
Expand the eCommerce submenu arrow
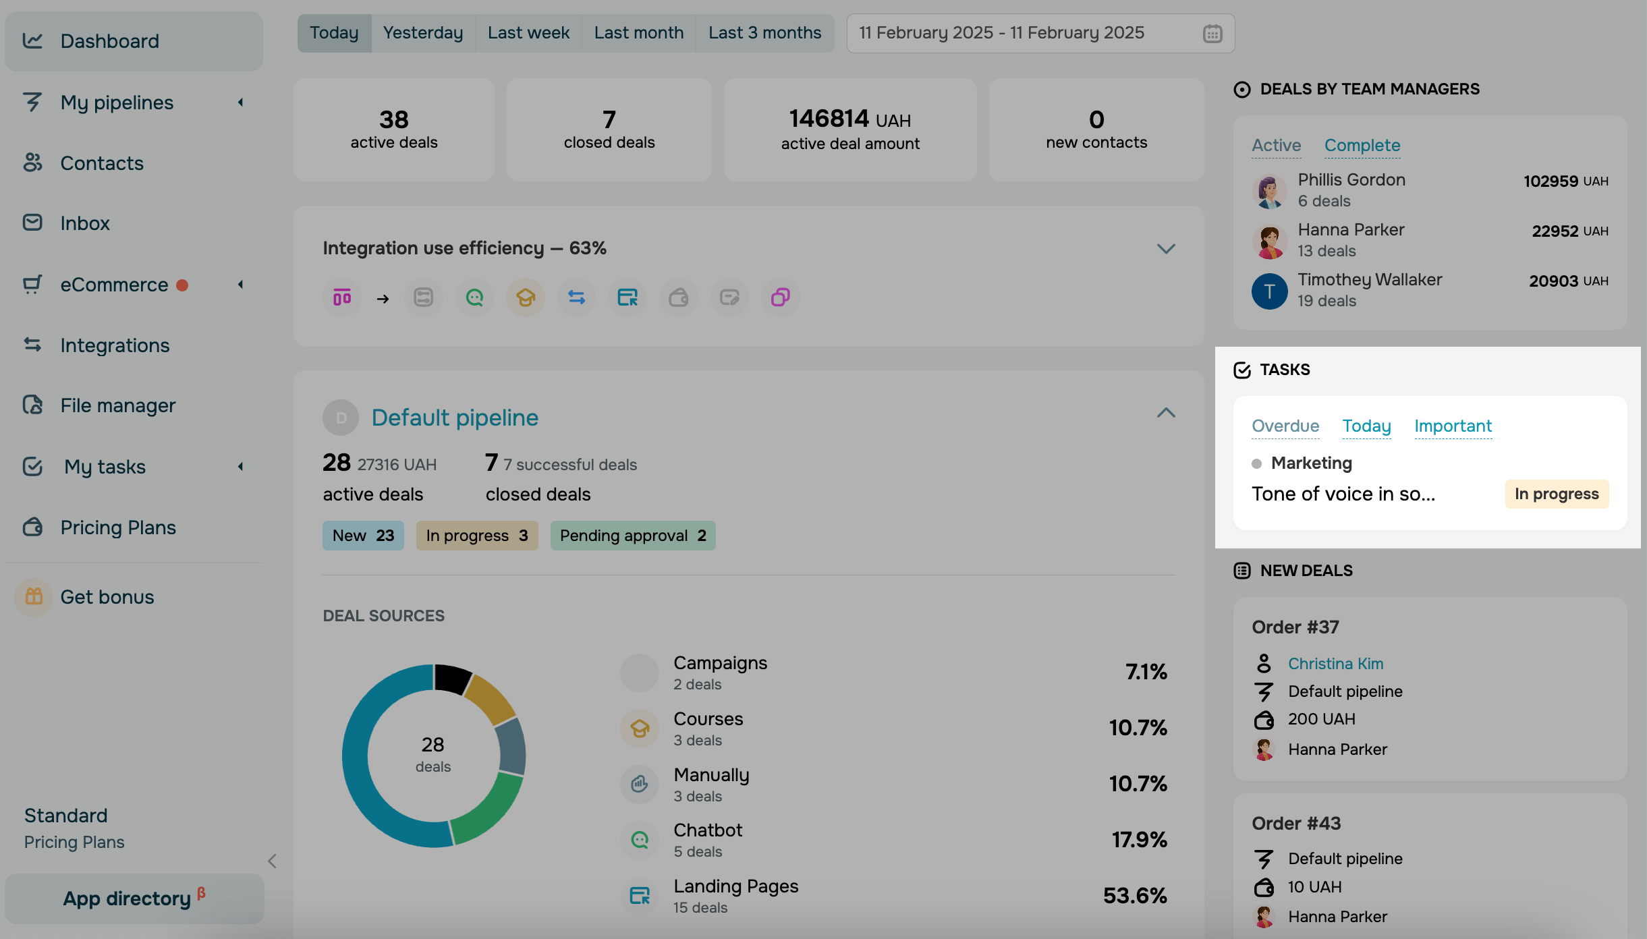point(241,285)
